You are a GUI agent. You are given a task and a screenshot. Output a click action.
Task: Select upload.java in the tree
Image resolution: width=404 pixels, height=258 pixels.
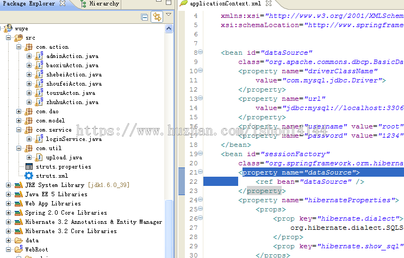tap(64, 158)
